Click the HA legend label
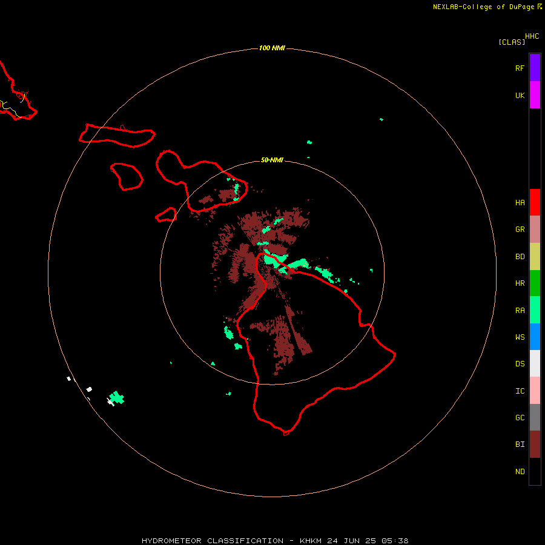The width and height of the screenshot is (545, 545). click(x=520, y=202)
